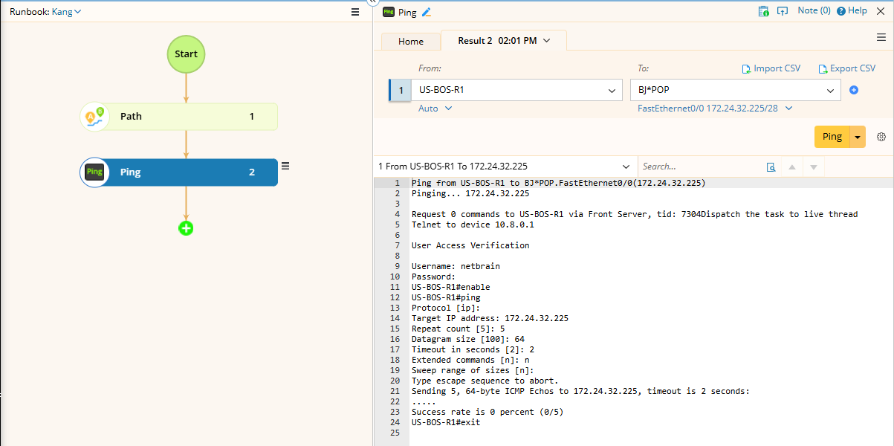Click the pop-out screen icon beside Note
The width and height of the screenshot is (894, 446).
pos(782,11)
